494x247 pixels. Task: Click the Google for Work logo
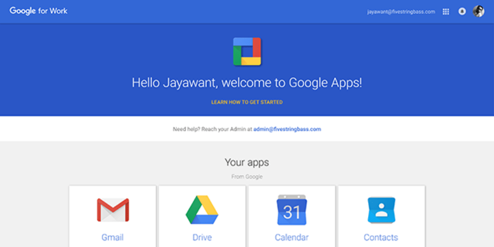pyautogui.click(x=39, y=11)
